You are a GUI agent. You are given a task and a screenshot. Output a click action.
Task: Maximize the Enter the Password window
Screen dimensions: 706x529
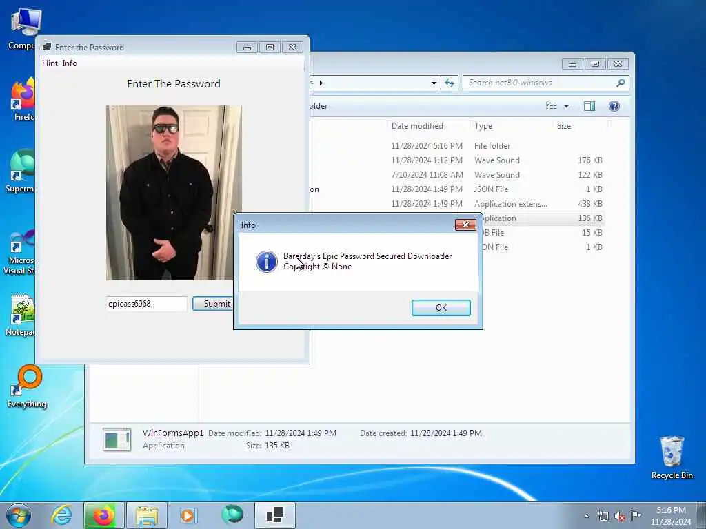click(270, 48)
